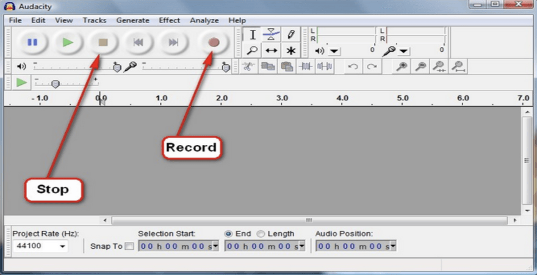Click the Fit Selection zoom icon
This screenshot has height=275, width=537.
(439, 66)
